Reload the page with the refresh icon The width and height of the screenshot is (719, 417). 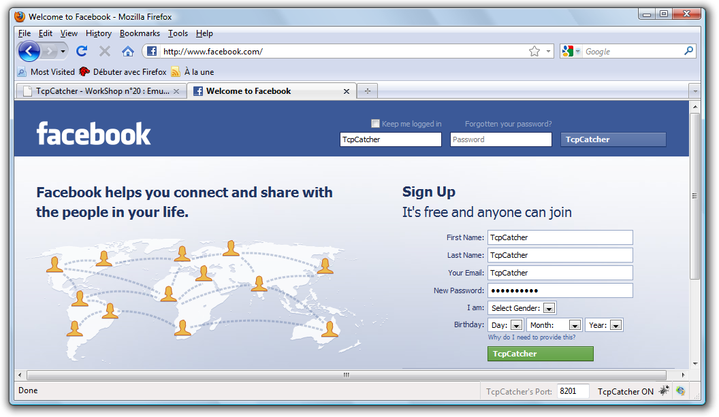point(82,51)
